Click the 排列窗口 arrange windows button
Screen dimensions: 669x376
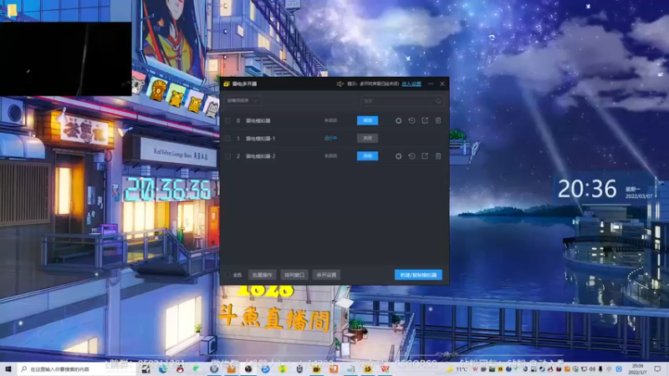pyautogui.click(x=294, y=275)
